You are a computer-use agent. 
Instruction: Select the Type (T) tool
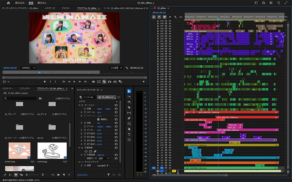[129, 134]
